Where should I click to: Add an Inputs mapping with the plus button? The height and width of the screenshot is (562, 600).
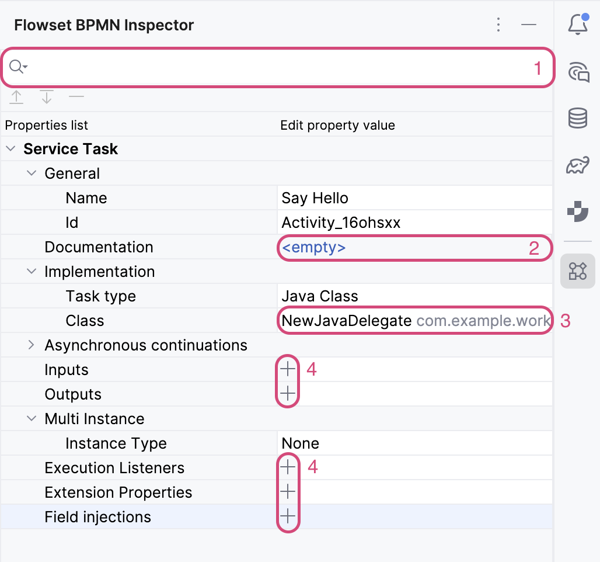(x=287, y=369)
